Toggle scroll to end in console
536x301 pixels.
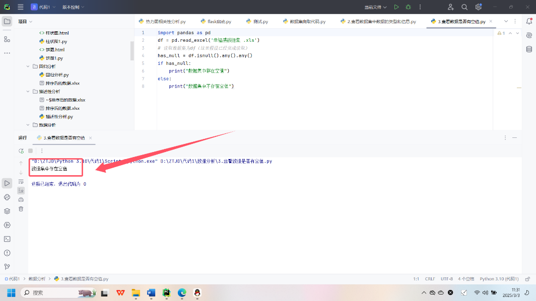point(21,190)
